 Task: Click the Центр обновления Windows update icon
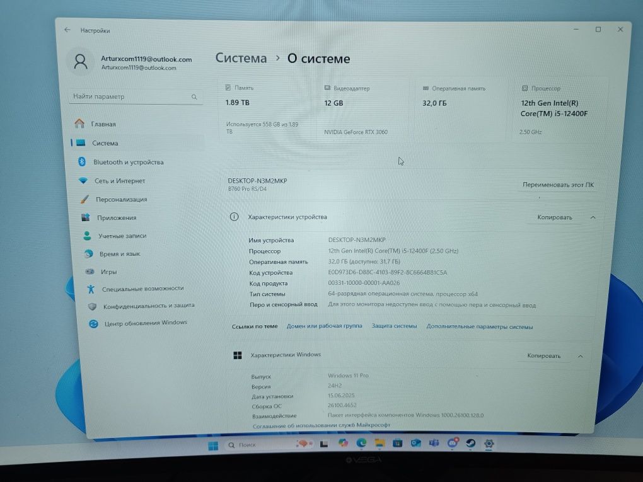click(x=93, y=324)
